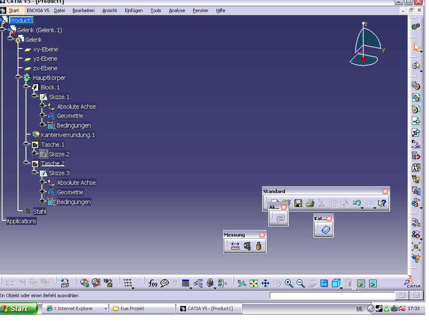Screen dimensions: 429x321
Task: Click the knowledge lock icon
Action: 210,283
